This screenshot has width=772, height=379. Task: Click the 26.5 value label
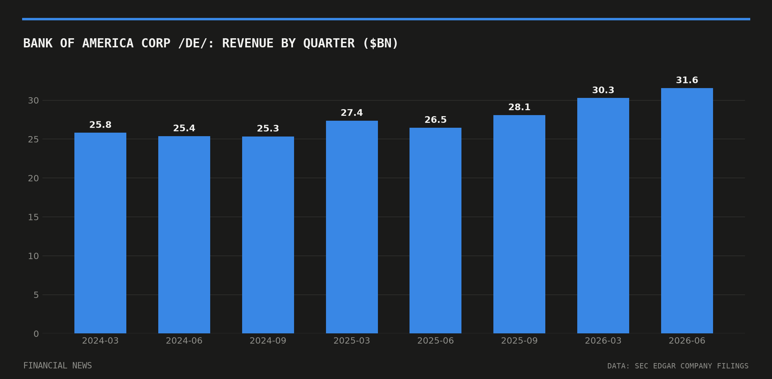pos(435,120)
